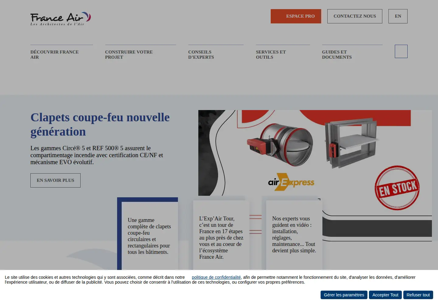Select the 'Une gamme complète de clapets' card
The width and height of the screenshot is (438, 304).
click(x=148, y=234)
